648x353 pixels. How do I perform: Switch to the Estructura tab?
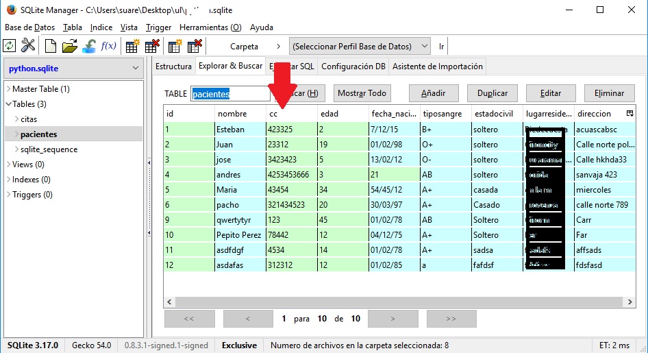click(173, 66)
